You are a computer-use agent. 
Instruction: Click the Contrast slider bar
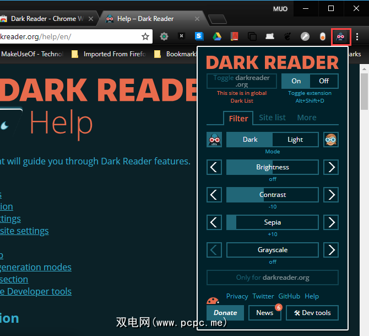click(x=273, y=195)
